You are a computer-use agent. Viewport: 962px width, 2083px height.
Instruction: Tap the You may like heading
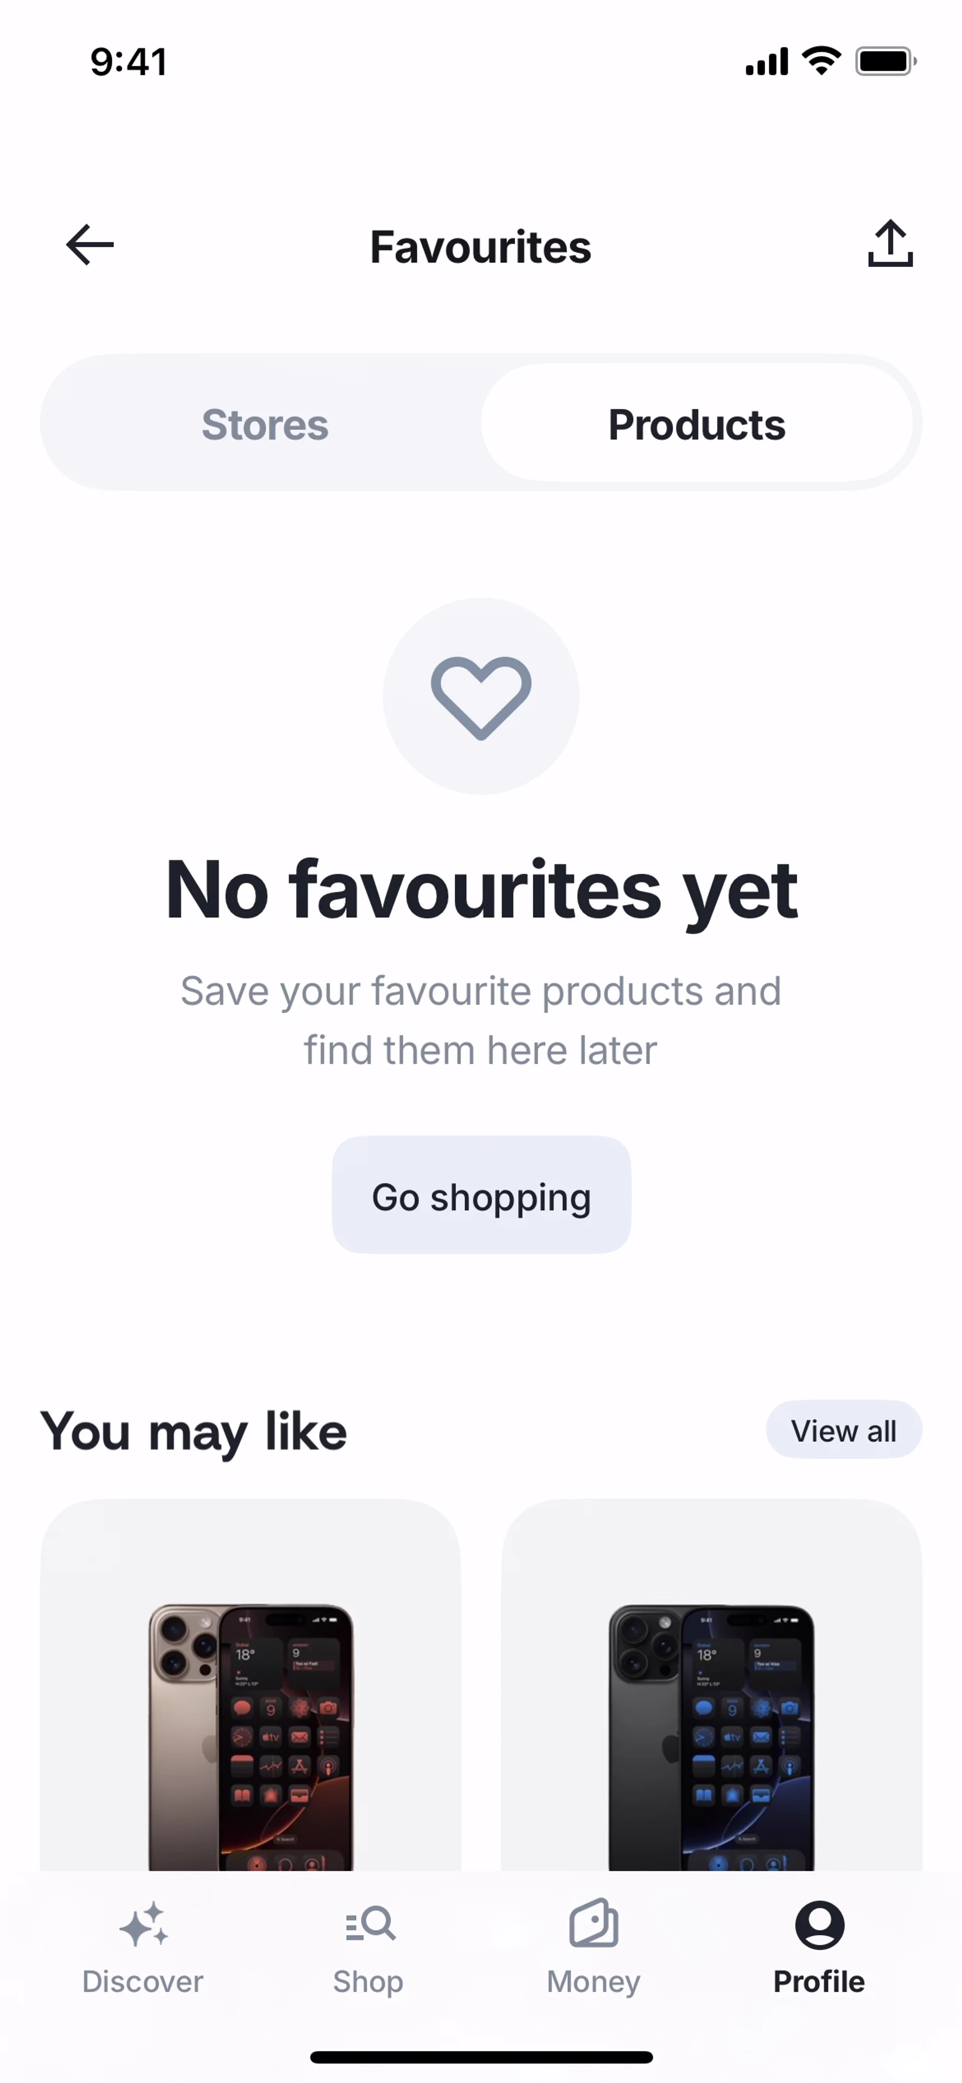(194, 1431)
